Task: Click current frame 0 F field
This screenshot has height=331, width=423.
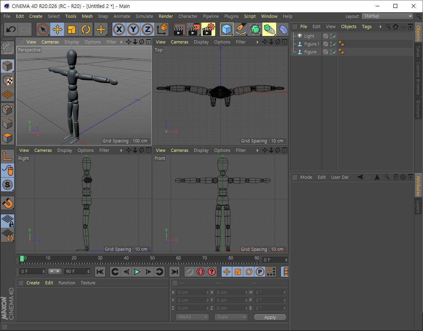Action: [275, 260]
